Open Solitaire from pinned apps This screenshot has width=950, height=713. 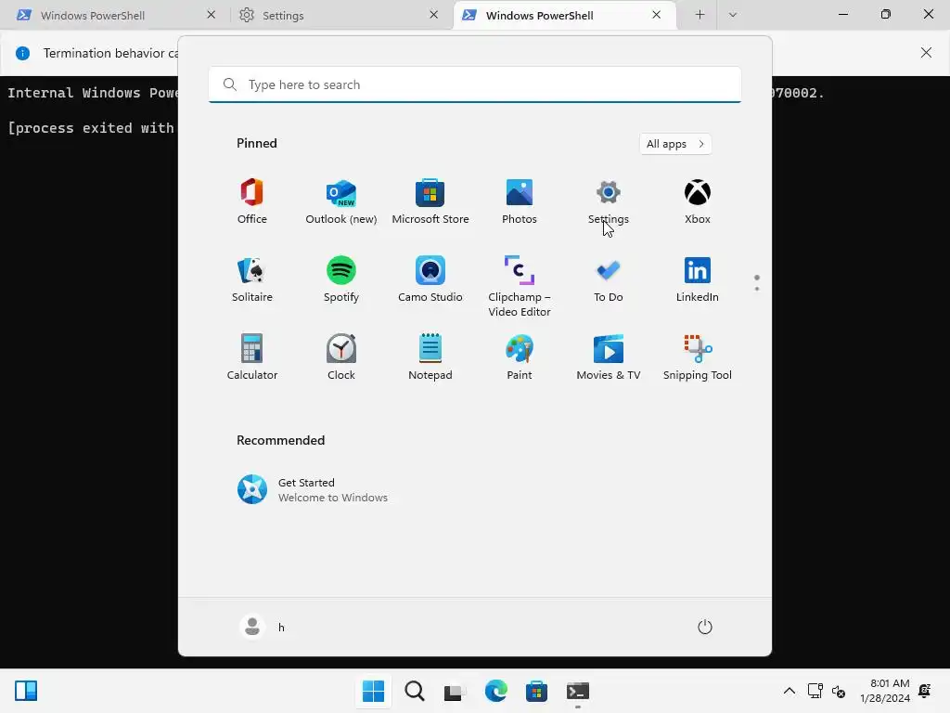252,279
